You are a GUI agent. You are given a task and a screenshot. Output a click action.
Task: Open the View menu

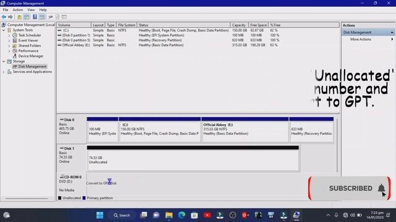point(31,10)
